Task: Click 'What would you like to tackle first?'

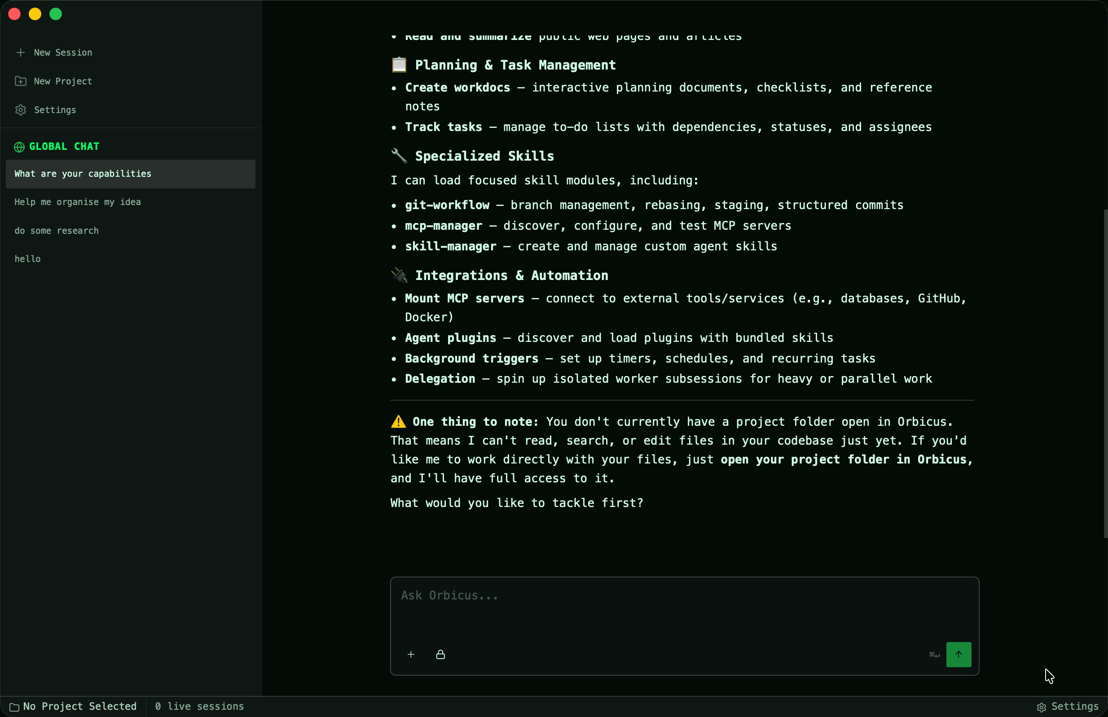Action: pyautogui.click(x=516, y=503)
